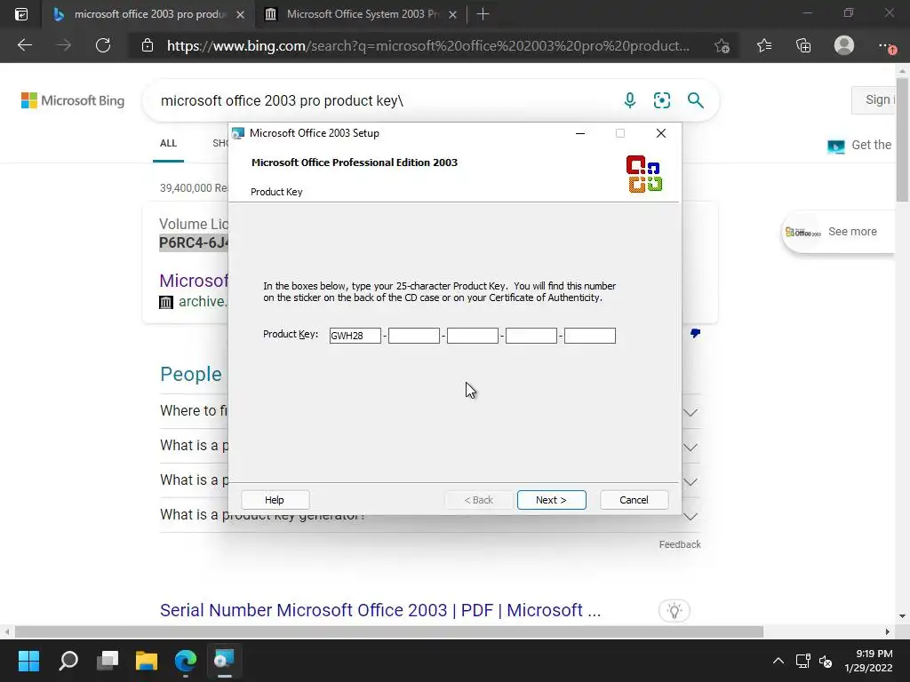Open Windows Start menu
The image size is (910, 682).
click(28, 660)
